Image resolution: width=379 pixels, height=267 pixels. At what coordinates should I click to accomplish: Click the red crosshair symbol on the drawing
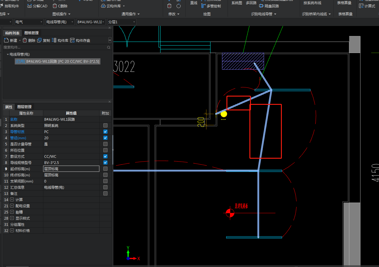tap(230, 213)
